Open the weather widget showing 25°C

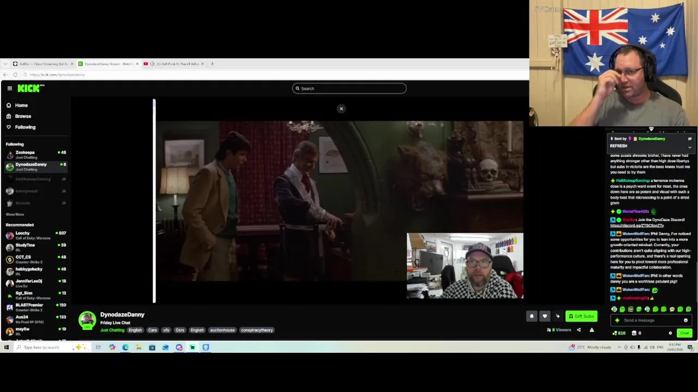pos(590,347)
